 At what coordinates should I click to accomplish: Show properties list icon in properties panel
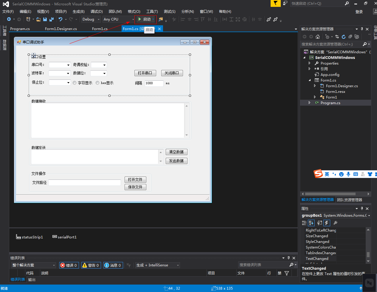(x=319, y=223)
